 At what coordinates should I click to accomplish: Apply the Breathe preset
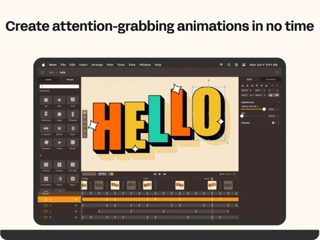pyautogui.click(x=60, y=129)
